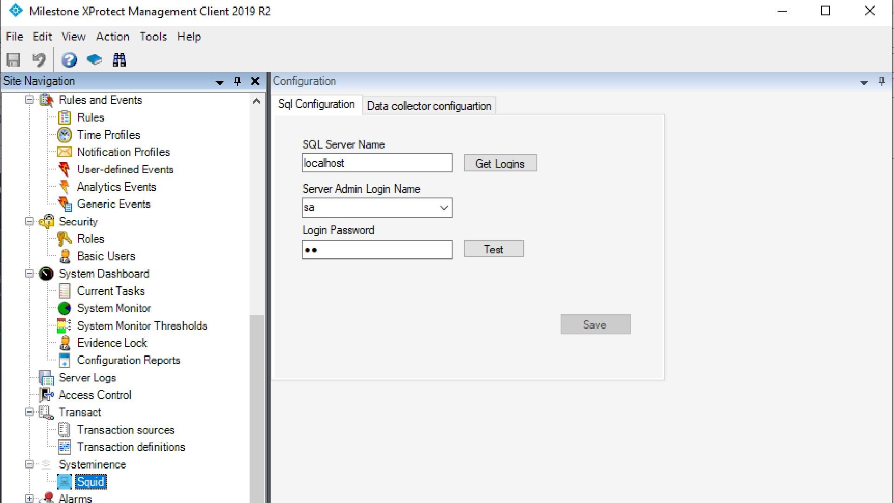Switch to Data collector configuartion tab
The image size is (894, 503).
click(429, 106)
